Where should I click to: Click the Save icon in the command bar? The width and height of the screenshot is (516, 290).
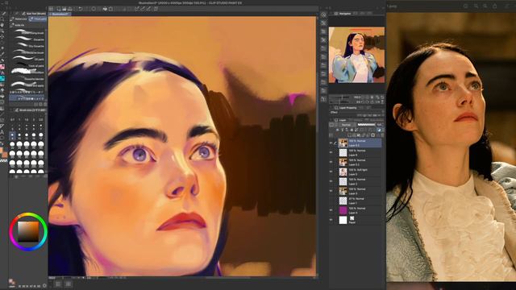coord(70,9)
